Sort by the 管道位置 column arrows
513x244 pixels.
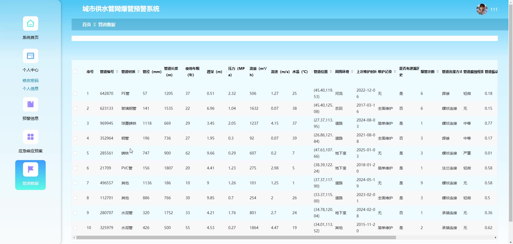pos(331,72)
